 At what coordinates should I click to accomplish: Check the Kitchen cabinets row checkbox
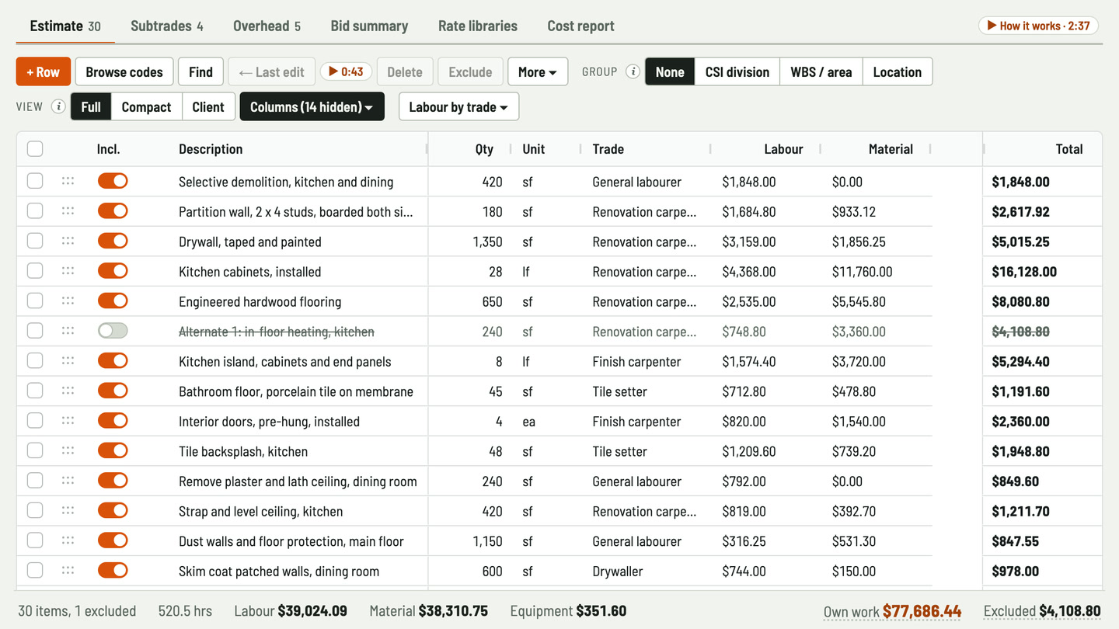pos(35,271)
